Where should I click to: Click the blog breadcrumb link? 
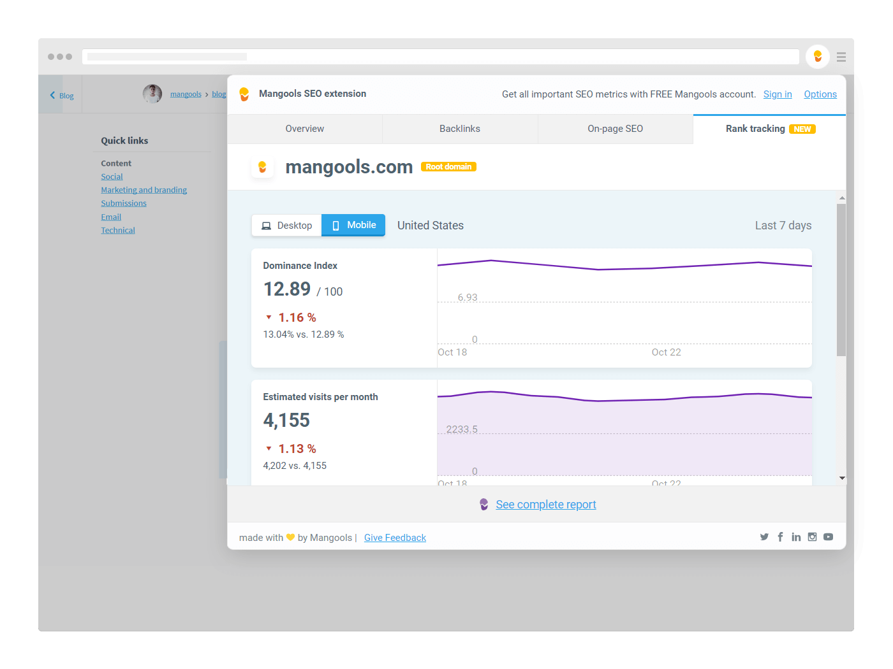(x=219, y=94)
